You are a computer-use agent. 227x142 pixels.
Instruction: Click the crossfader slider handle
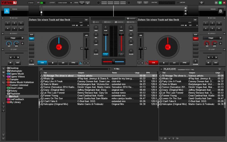[x=113, y=62]
